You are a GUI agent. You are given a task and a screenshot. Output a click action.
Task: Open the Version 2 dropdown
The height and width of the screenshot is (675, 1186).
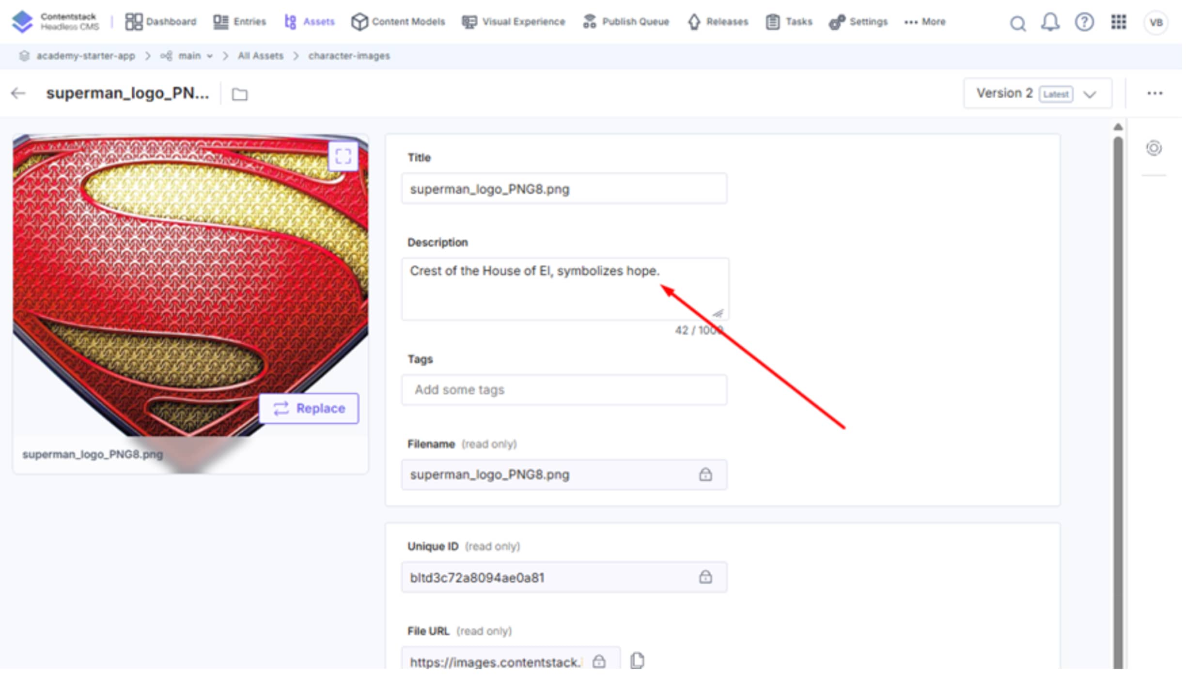pyautogui.click(x=1038, y=93)
